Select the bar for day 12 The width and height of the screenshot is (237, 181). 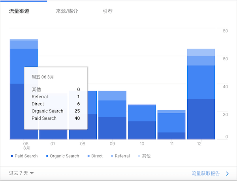pos(201,94)
